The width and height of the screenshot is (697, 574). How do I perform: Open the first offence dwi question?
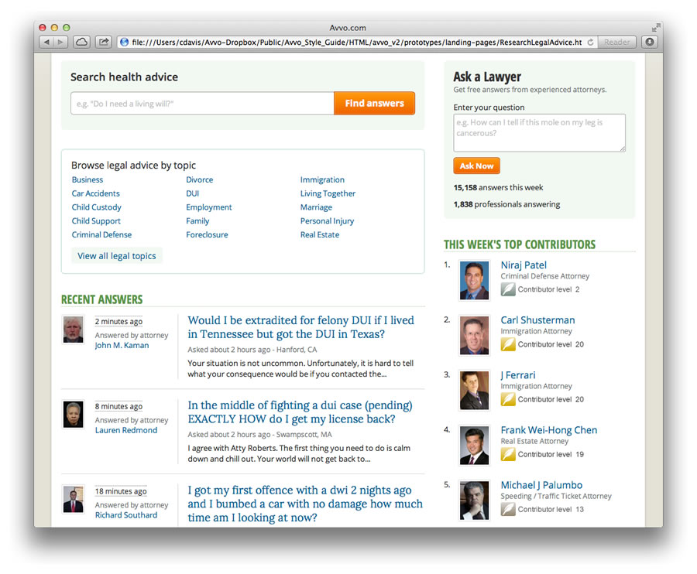click(305, 504)
